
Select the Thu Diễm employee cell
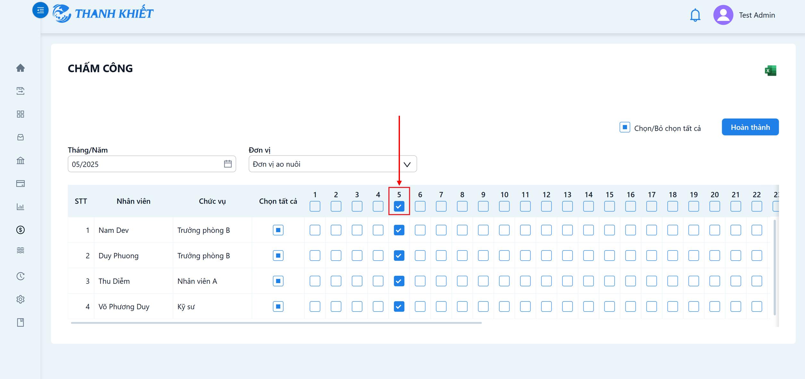134,281
